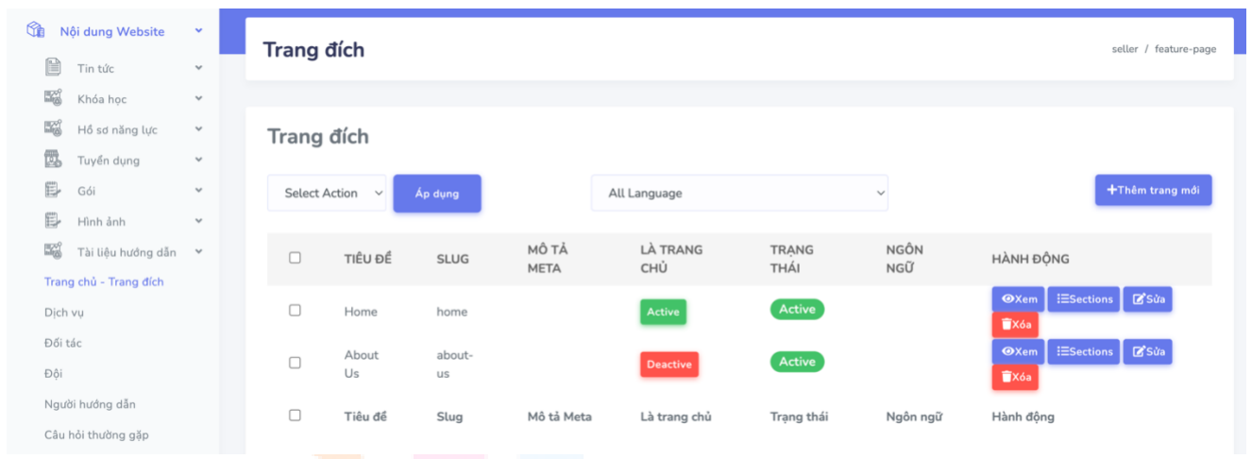Tick the checkbox for About Us row

coord(295,363)
